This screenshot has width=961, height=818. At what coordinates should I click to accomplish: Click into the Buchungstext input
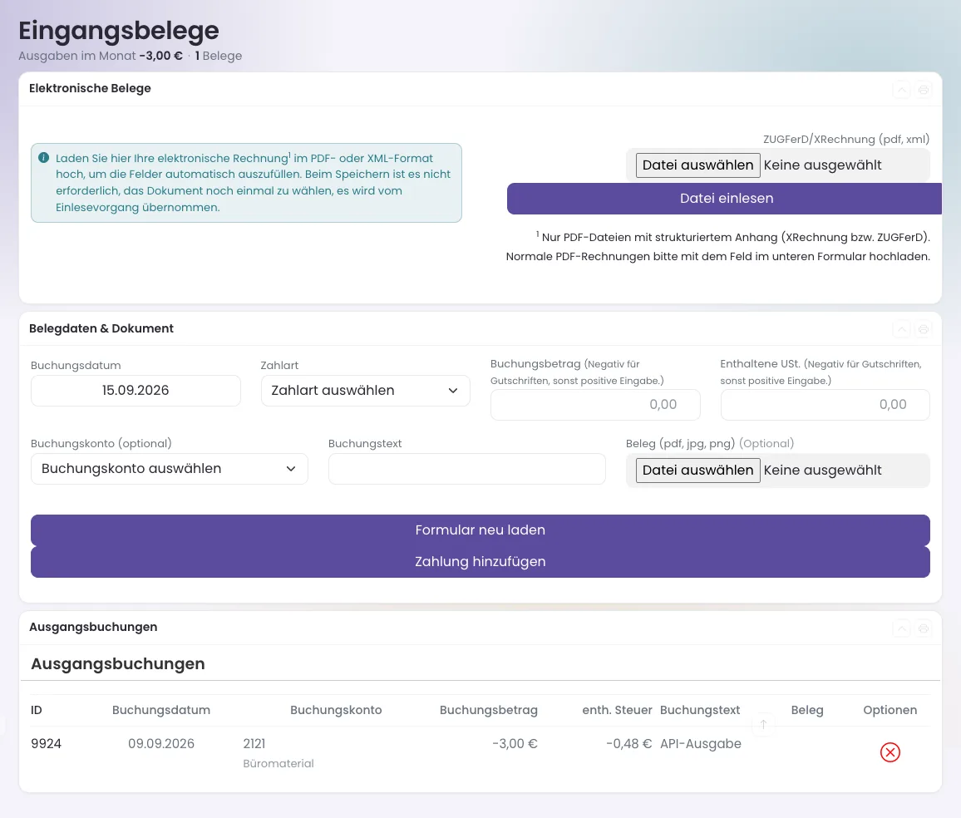click(466, 469)
